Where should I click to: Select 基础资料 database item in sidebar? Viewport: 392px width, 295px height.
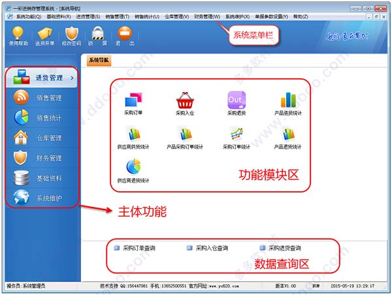point(42,178)
